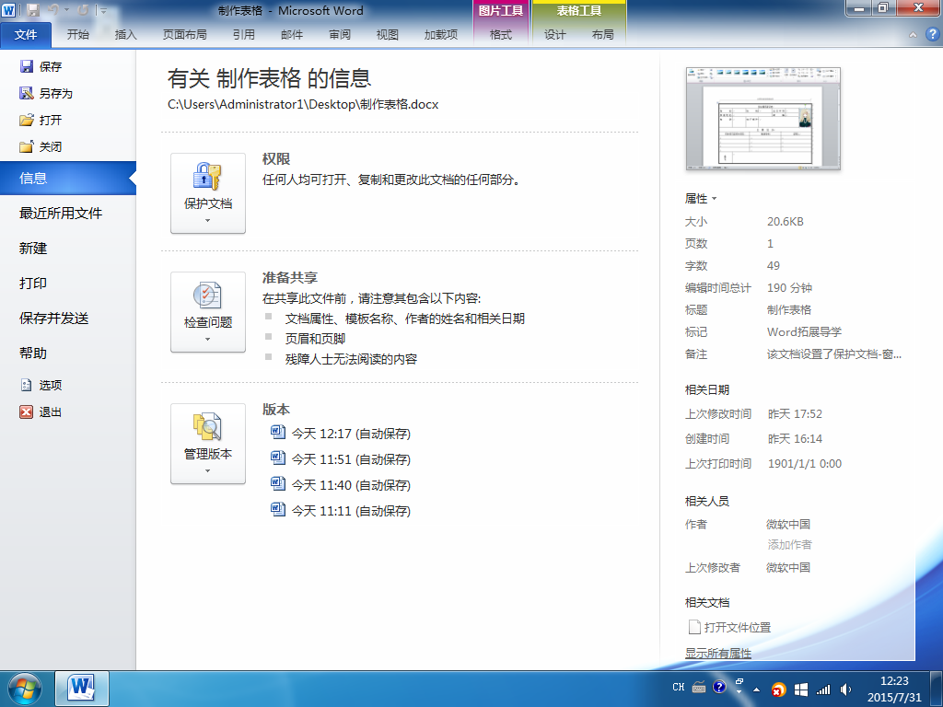Open Customize Quick Access Toolbar dropdown
The image size is (943, 707).
coord(104,11)
